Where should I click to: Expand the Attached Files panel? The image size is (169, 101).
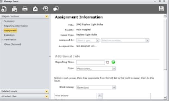(46, 96)
